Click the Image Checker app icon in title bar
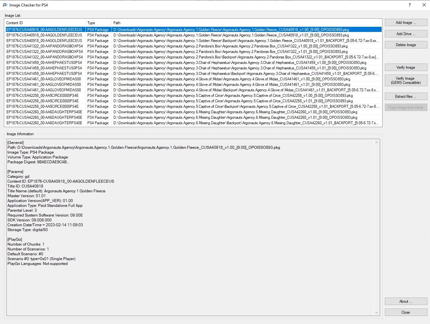 click(5, 5)
